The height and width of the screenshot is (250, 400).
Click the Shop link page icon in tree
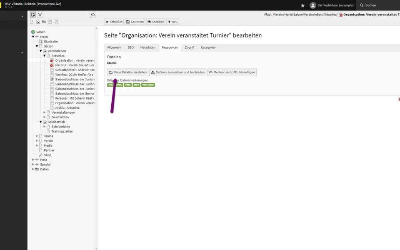[41, 155]
